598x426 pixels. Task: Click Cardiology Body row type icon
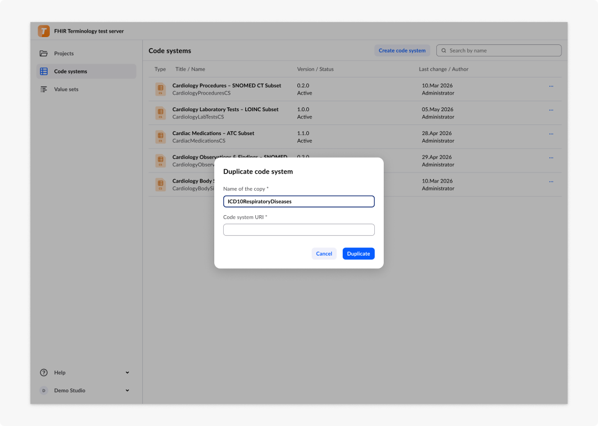(x=161, y=184)
